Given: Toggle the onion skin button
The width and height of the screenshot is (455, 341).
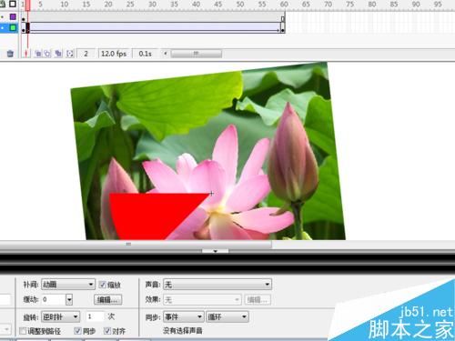Looking at the screenshot, I should pos(38,54).
